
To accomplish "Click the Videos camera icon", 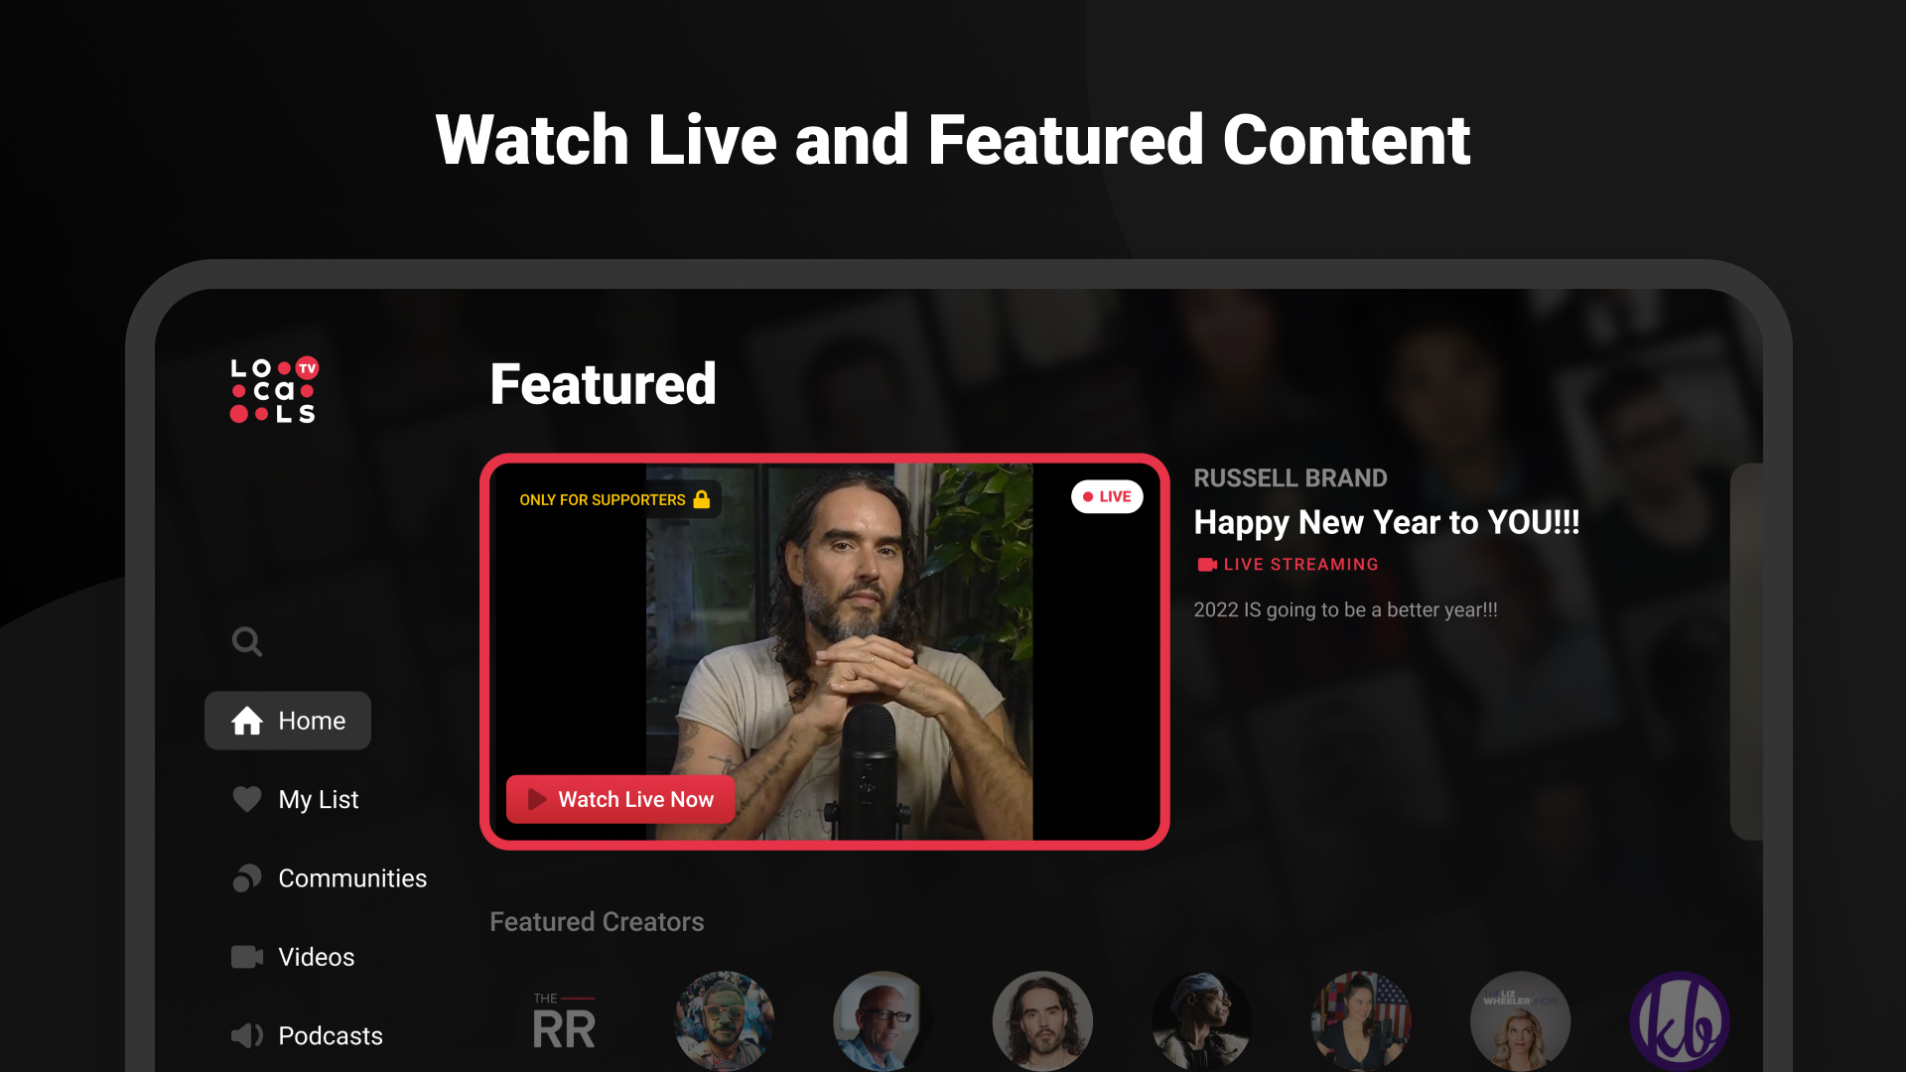I will [x=247, y=957].
